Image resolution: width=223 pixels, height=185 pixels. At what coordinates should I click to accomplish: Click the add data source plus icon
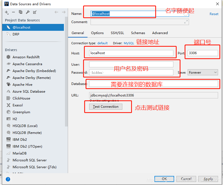pyautogui.click(x=7, y=12)
